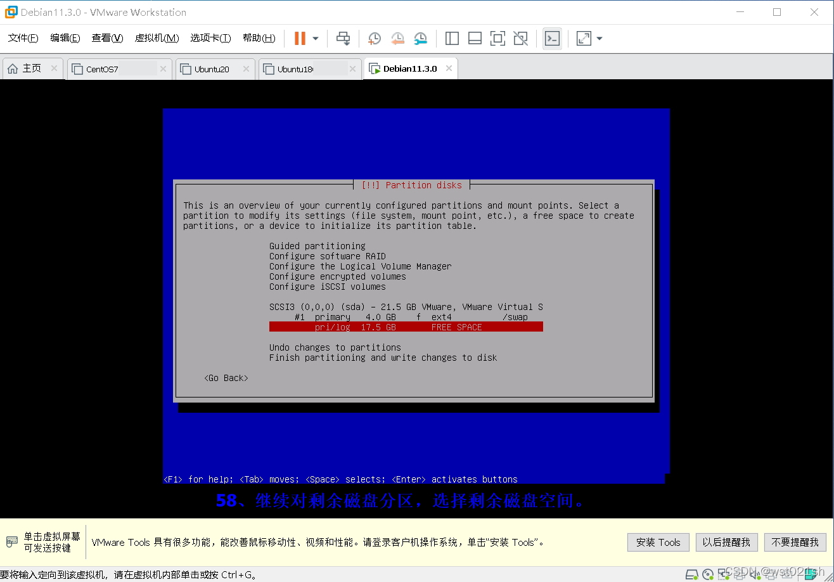
Task: Click the hard disk status bar icon
Action: (x=692, y=574)
